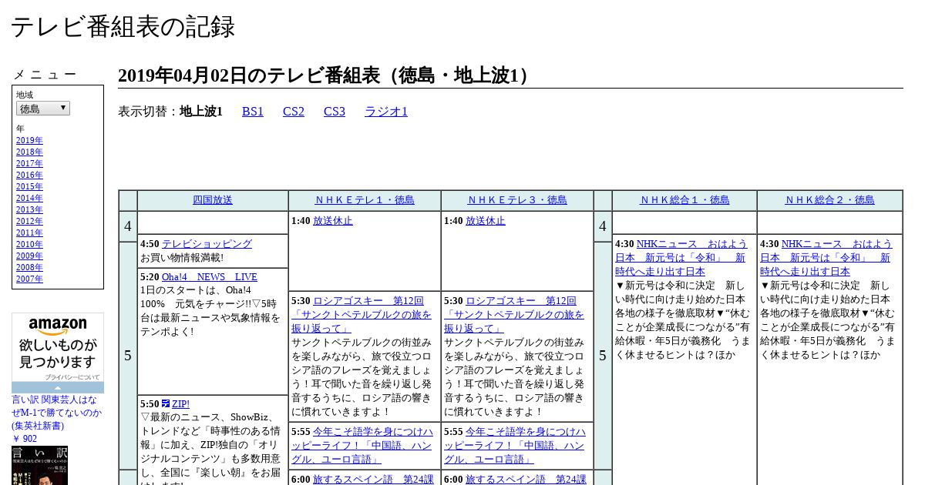Click the 字 subtitle icon beside ZIP!
The width and height of the screenshot is (925, 485).
166,404
